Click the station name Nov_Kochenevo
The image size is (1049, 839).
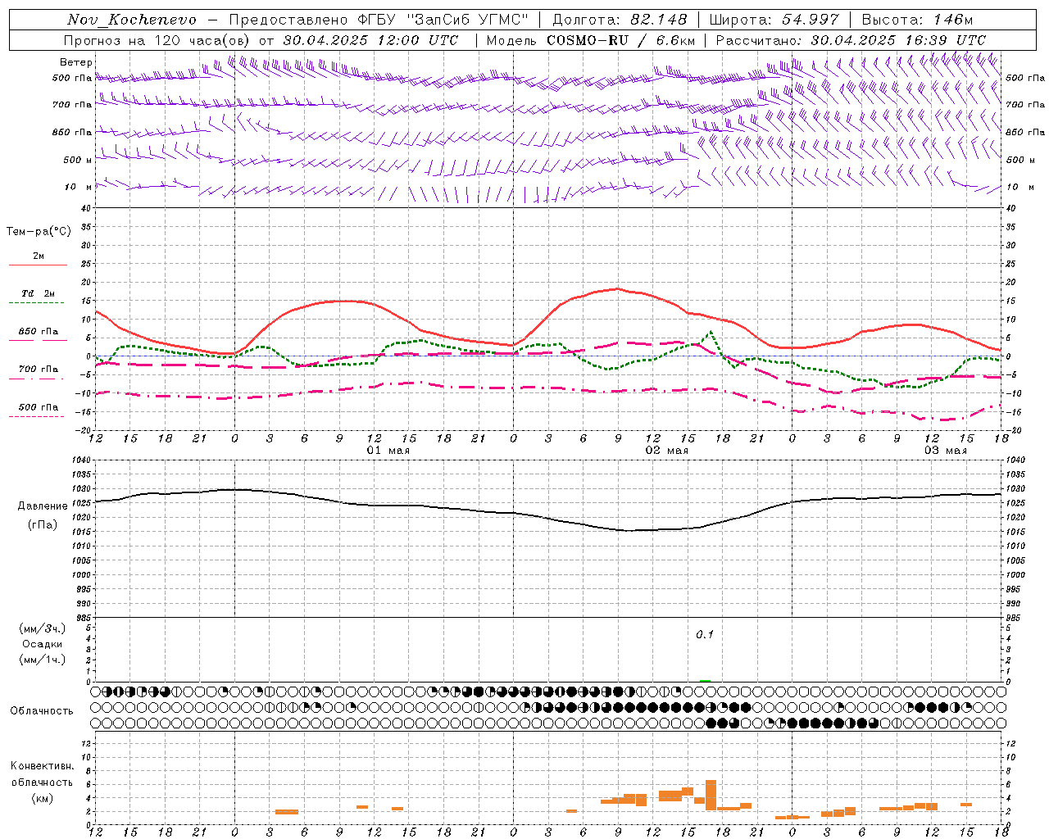[x=132, y=20]
